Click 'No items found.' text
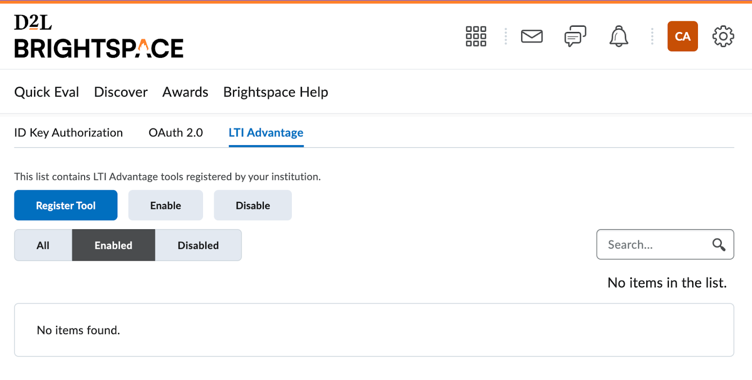The height and width of the screenshot is (380, 752). tap(78, 330)
